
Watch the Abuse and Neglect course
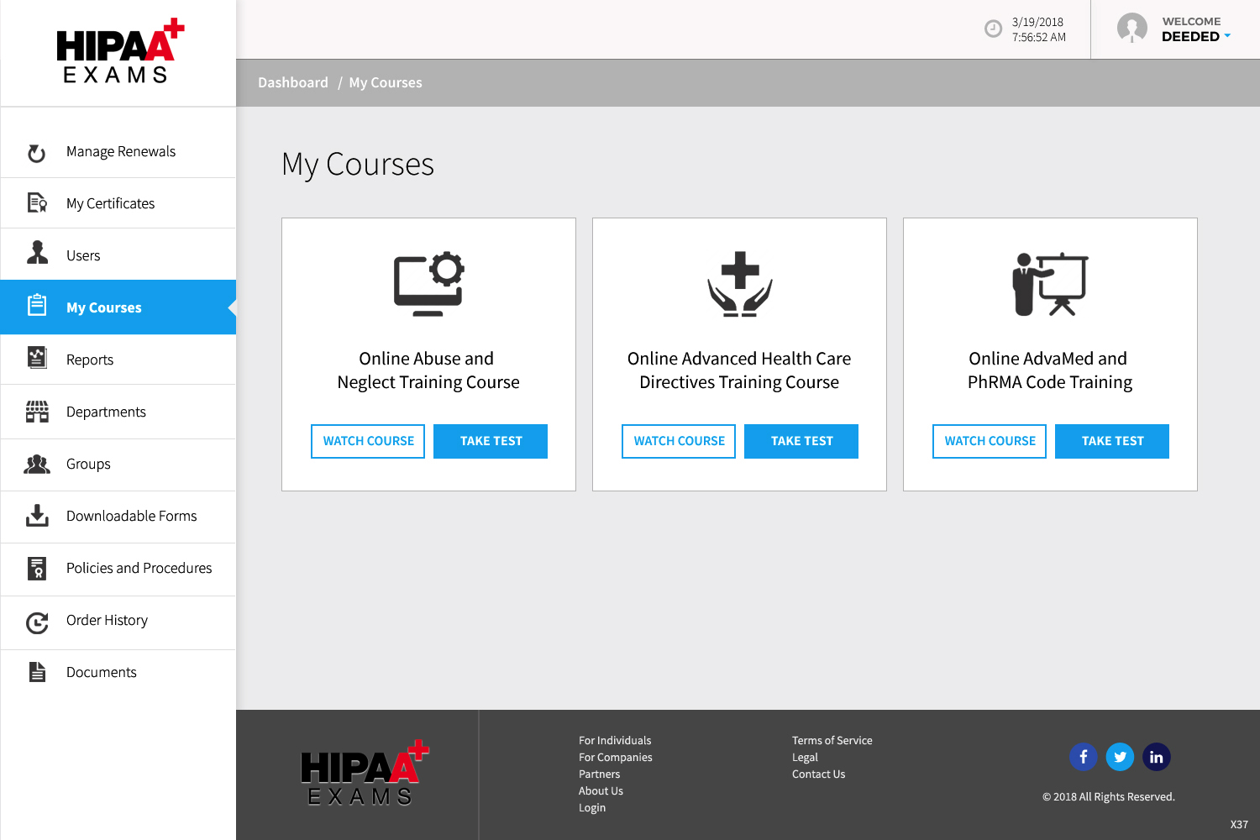(368, 441)
